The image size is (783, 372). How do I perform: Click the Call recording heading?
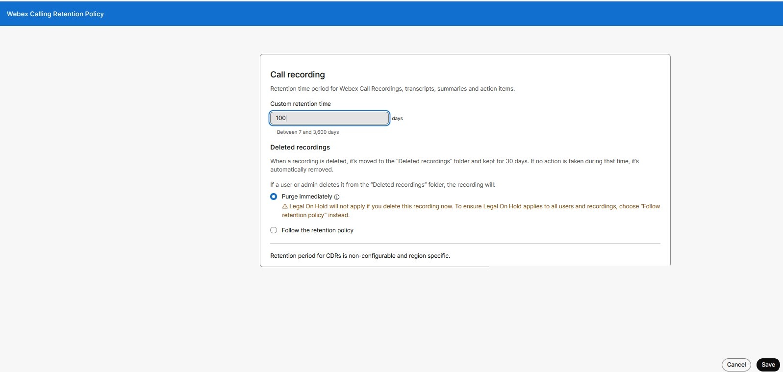[298, 74]
